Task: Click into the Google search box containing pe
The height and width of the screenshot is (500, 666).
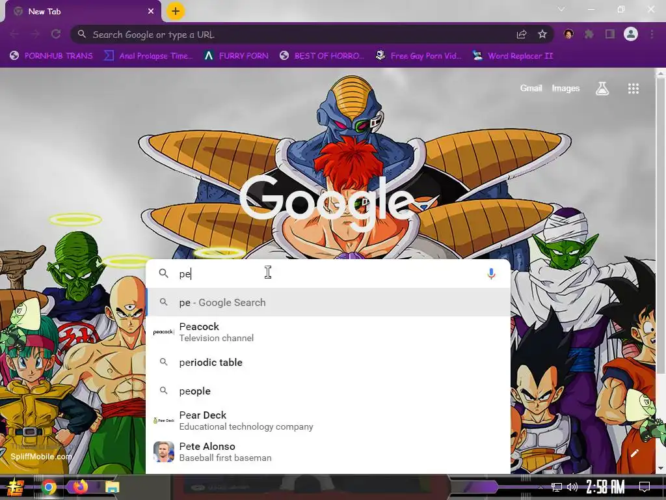Action: tap(328, 273)
